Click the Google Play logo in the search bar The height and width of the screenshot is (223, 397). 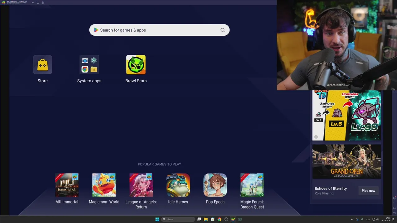click(96, 30)
